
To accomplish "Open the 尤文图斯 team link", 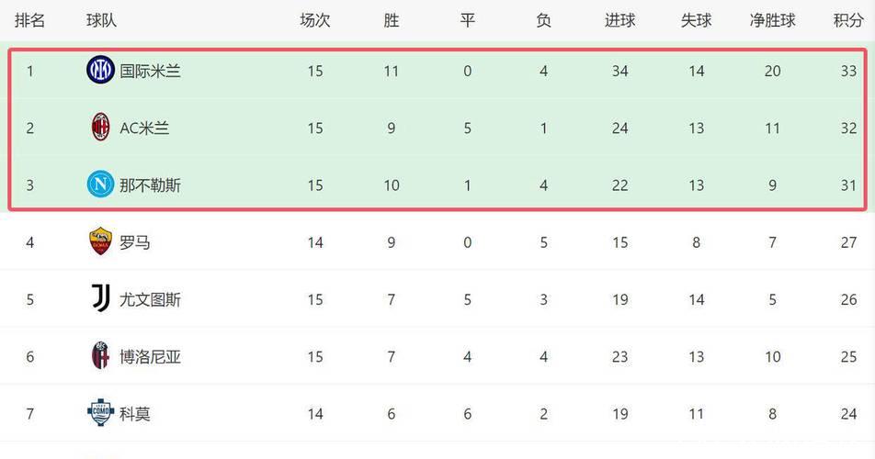I will (150, 299).
